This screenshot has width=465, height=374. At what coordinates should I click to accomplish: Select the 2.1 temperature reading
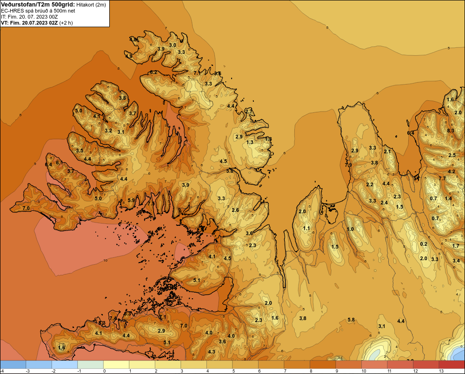[387, 151]
